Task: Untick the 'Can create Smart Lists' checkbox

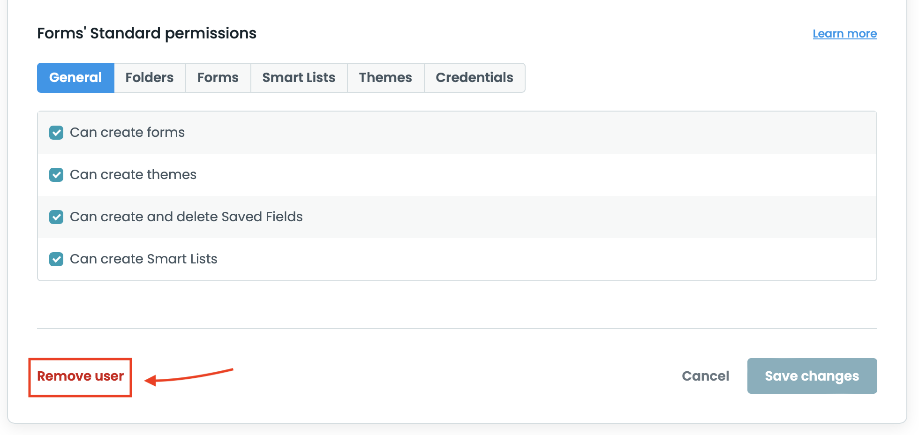Action: tap(56, 259)
